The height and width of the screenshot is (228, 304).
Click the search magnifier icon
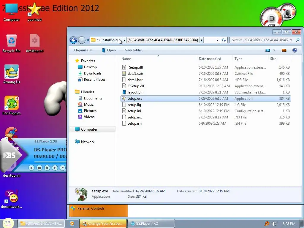(297, 40)
